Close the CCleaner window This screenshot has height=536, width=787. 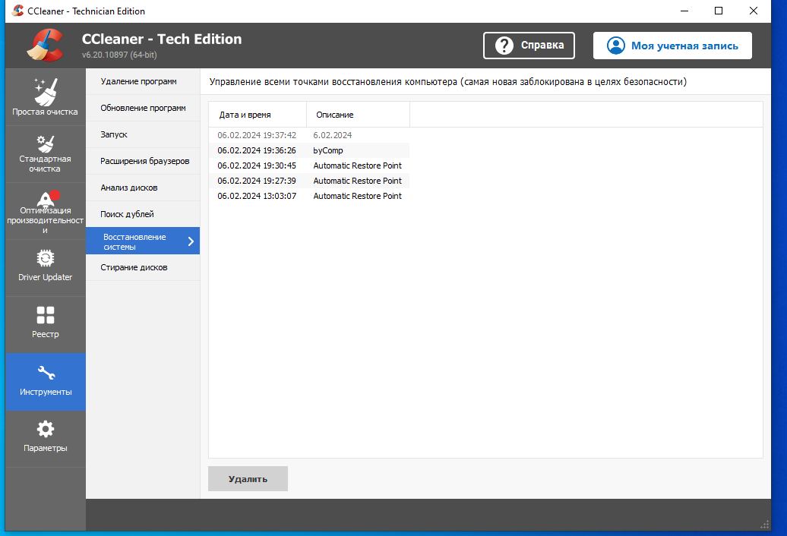click(754, 11)
